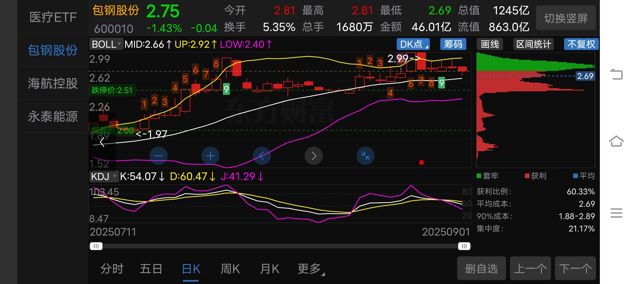This screenshot has width=633, height=284.
Task: Select 永泰能源 in the stock list
Action: (53, 116)
